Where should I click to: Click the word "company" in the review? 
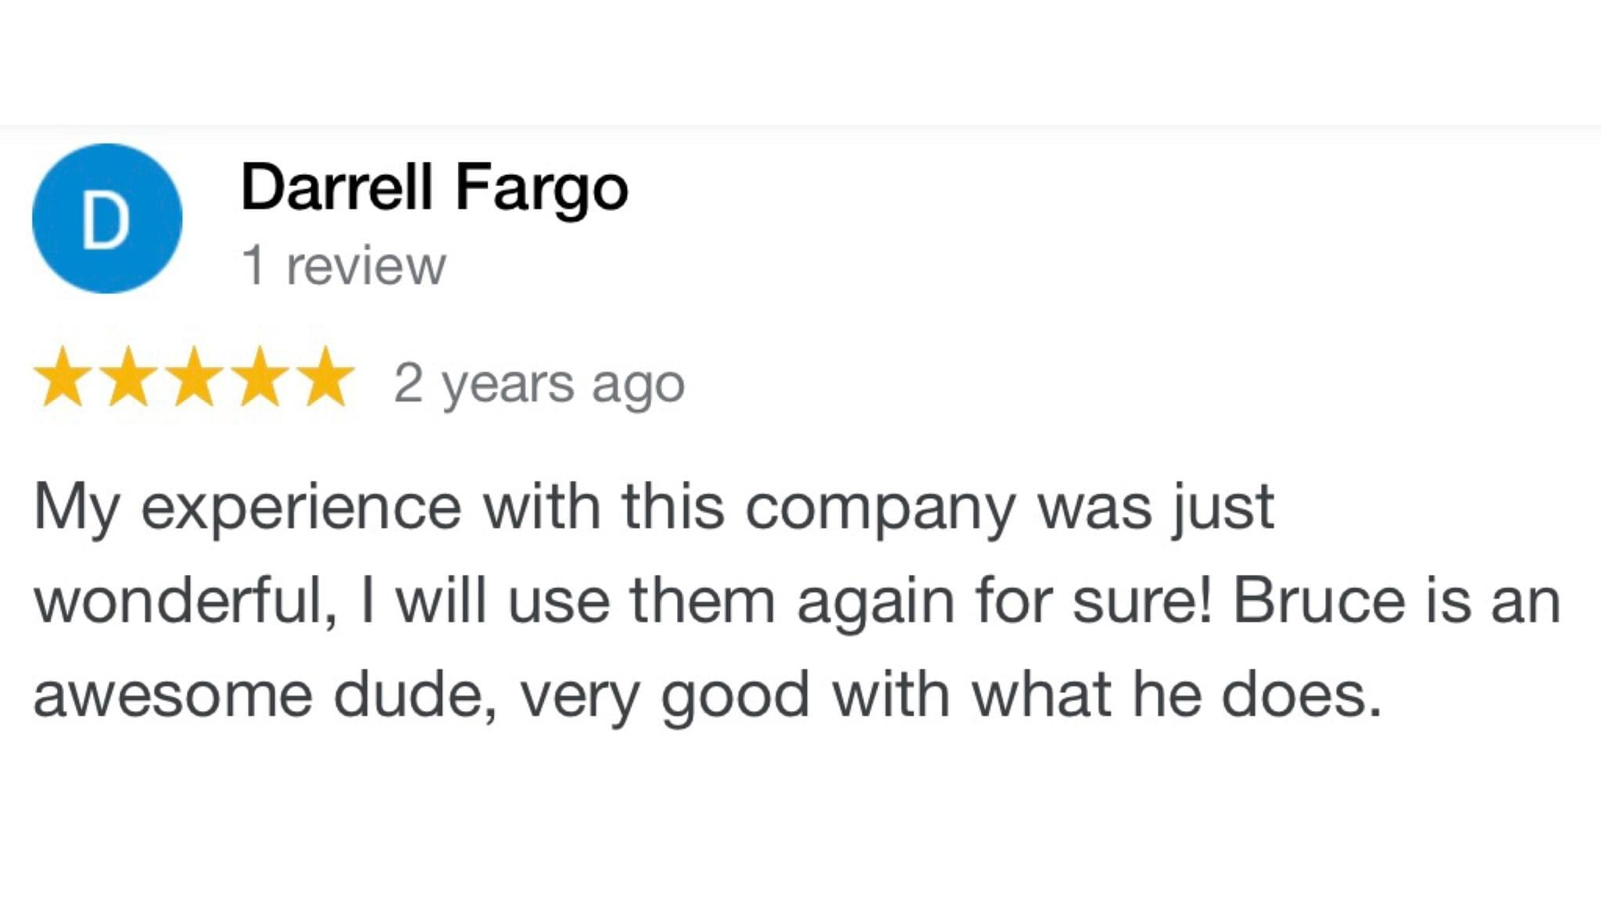879,509
